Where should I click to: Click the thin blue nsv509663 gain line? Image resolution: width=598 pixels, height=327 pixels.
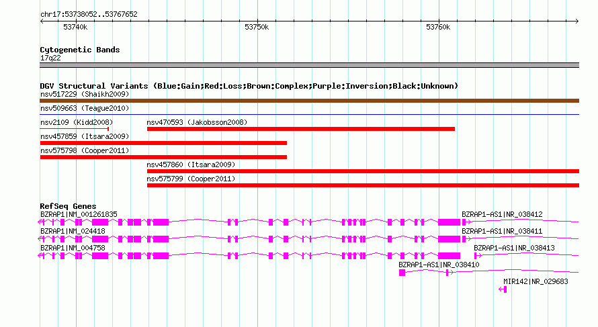309,114
